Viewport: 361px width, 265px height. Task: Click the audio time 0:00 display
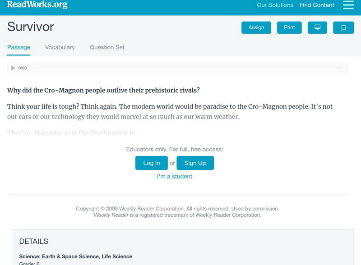pos(23,68)
